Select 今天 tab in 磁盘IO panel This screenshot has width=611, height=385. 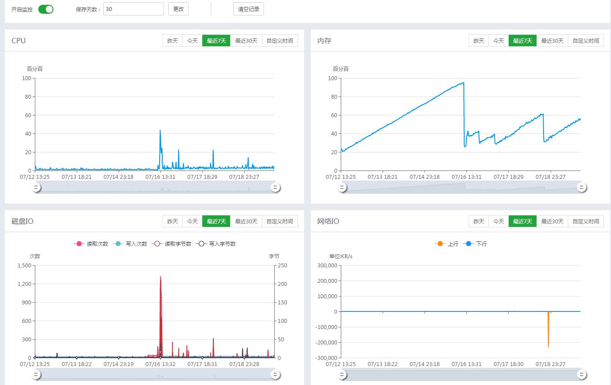pyautogui.click(x=192, y=221)
